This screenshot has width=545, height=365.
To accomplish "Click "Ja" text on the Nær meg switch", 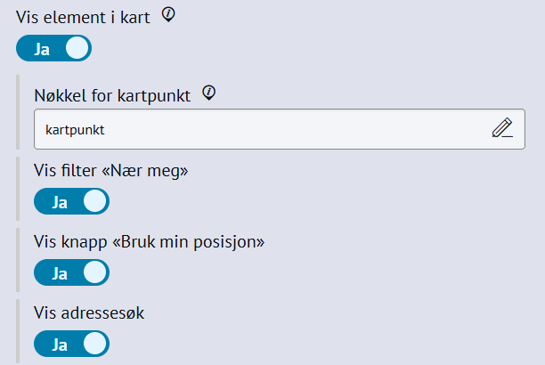I will click(x=60, y=202).
